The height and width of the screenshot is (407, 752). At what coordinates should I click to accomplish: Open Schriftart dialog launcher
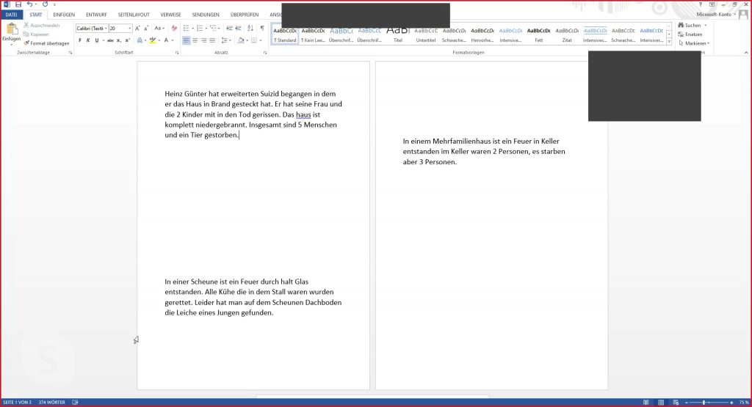click(177, 53)
